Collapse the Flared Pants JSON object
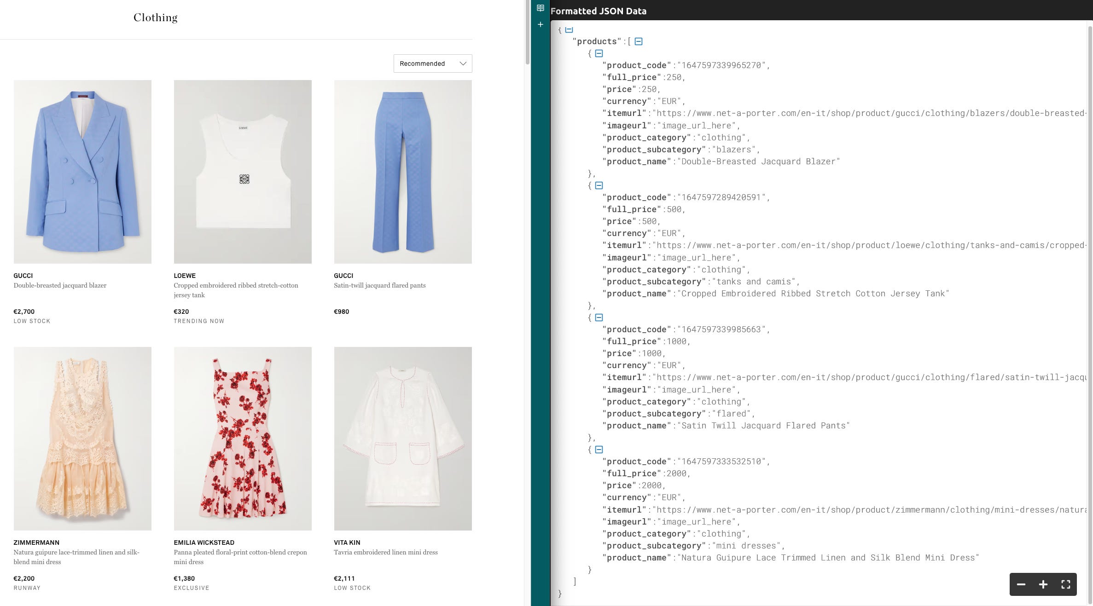Viewport: 1093px width, 606px height. coord(599,317)
